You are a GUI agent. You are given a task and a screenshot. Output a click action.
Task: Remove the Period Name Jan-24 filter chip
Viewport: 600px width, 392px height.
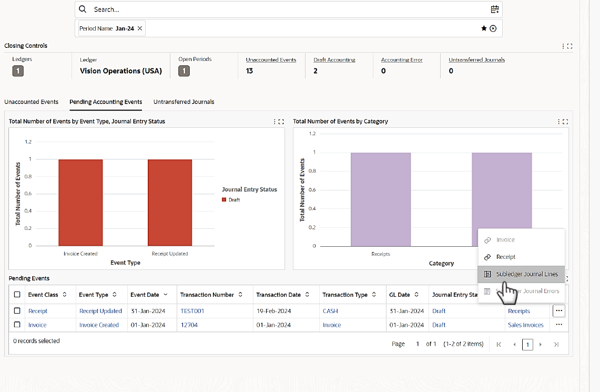pyautogui.click(x=140, y=28)
